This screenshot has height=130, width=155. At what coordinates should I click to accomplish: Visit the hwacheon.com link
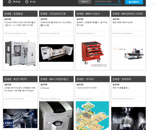point(14,99)
